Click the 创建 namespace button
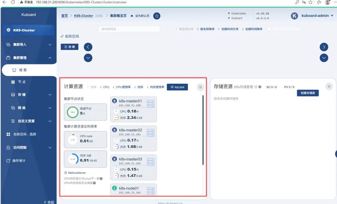The width and height of the screenshot is (337, 204). point(69,47)
